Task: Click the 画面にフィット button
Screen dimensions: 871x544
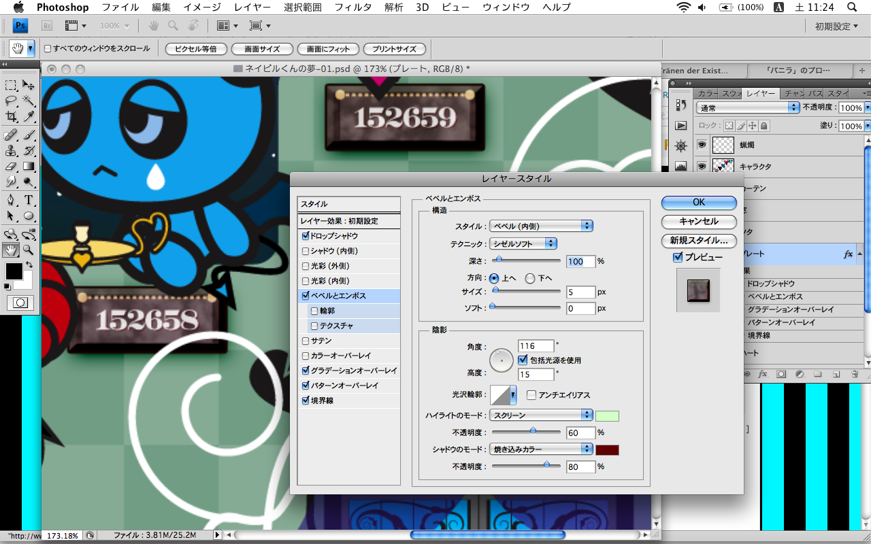Action: [x=328, y=49]
